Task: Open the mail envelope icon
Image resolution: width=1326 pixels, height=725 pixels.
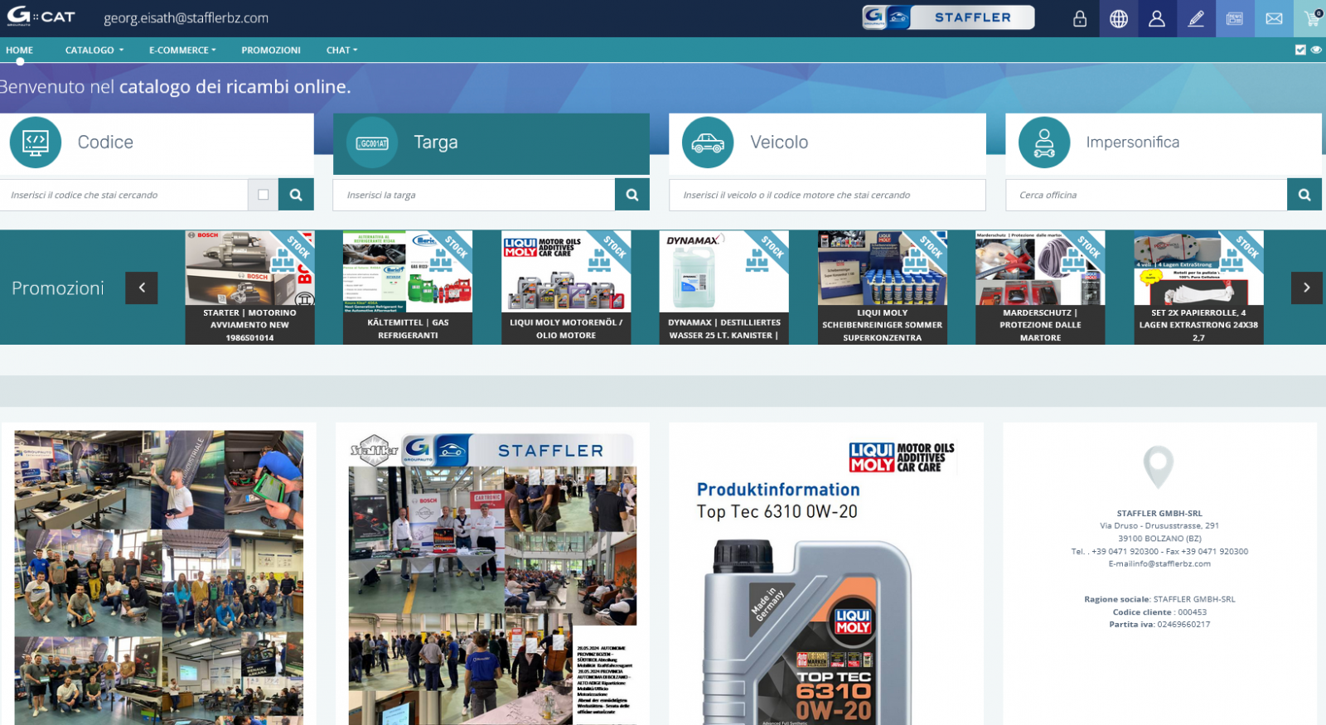Action: click(1274, 18)
